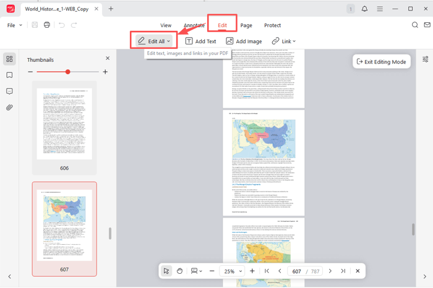
Task: Open the bookmarks sidebar icon
Action: coord(9,75)
